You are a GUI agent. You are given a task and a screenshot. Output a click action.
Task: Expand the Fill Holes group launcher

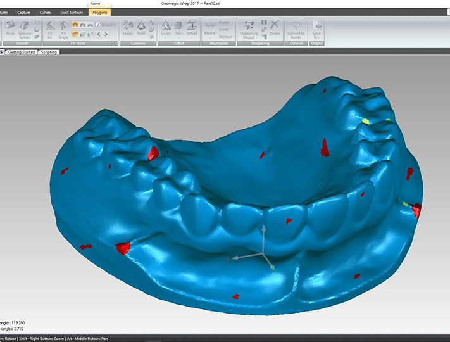116,43
